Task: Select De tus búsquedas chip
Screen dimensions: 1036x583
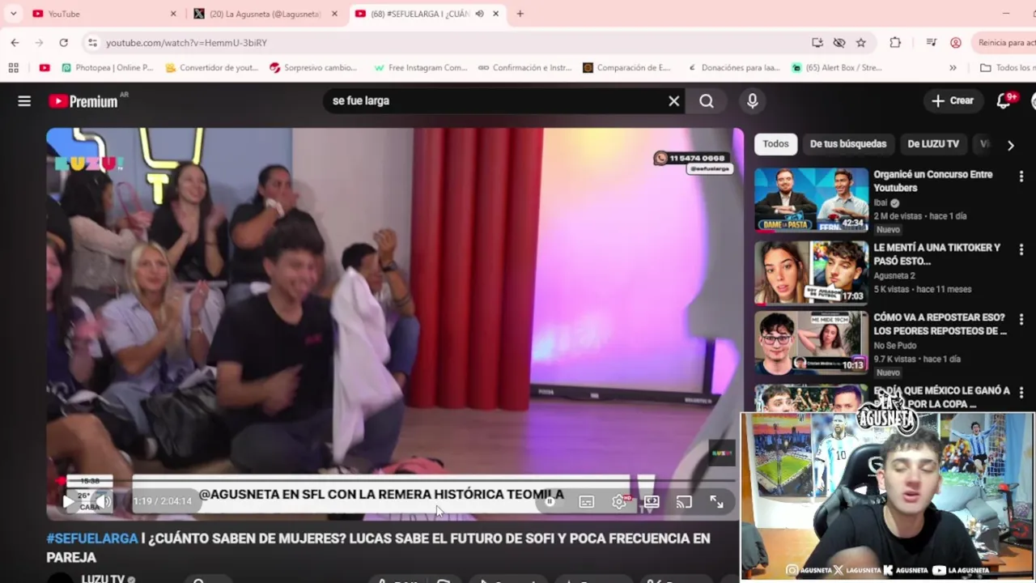Action: pos(848,144)
